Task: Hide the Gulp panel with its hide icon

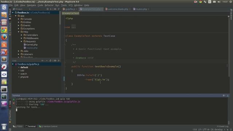Action: pos(59,61)
